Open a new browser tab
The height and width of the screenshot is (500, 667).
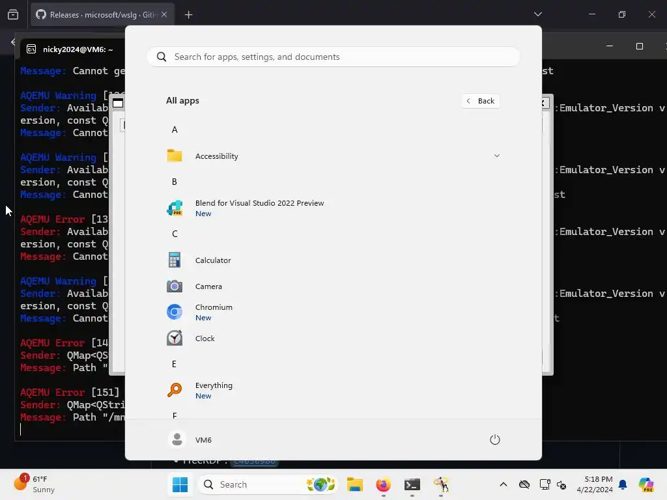tap(188, 15)
